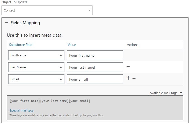Open the Object To Update Contact dropdown
190x124 pixels.
47,10
